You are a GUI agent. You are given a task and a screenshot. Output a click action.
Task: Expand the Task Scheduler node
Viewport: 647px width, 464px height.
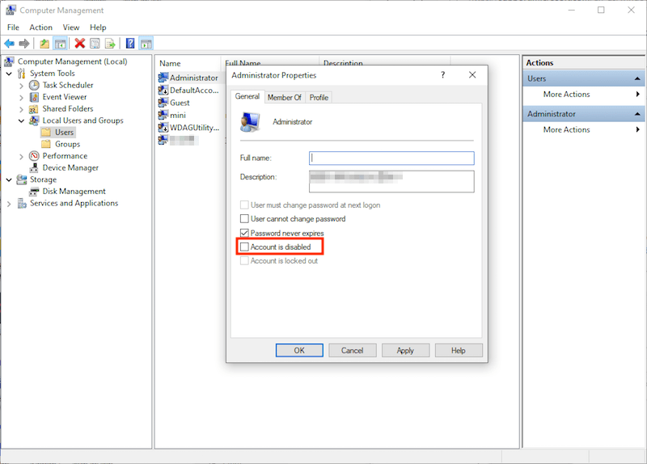pos(22,86)
